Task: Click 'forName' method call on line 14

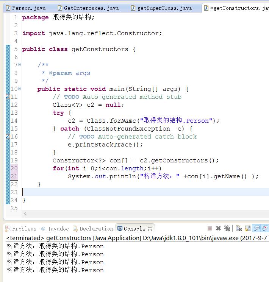Action: tap(123, 121)
